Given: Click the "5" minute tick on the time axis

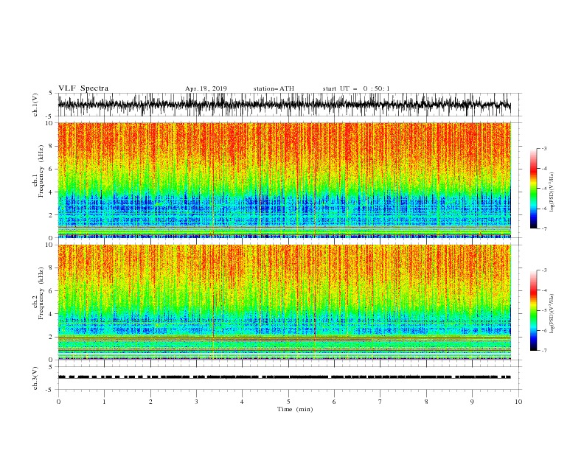Looking at the screenshot, I should click(x=288, y=402).
